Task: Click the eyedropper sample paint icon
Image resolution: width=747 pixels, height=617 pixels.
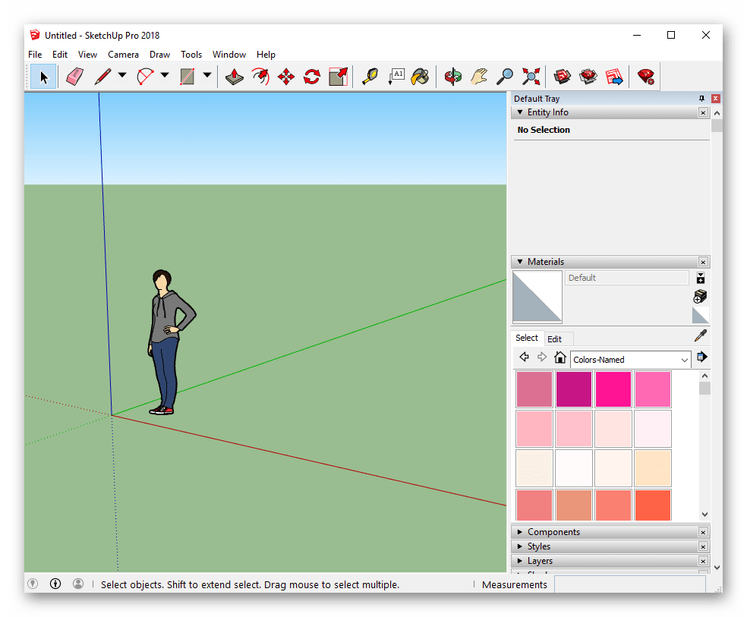Action: 700,336
